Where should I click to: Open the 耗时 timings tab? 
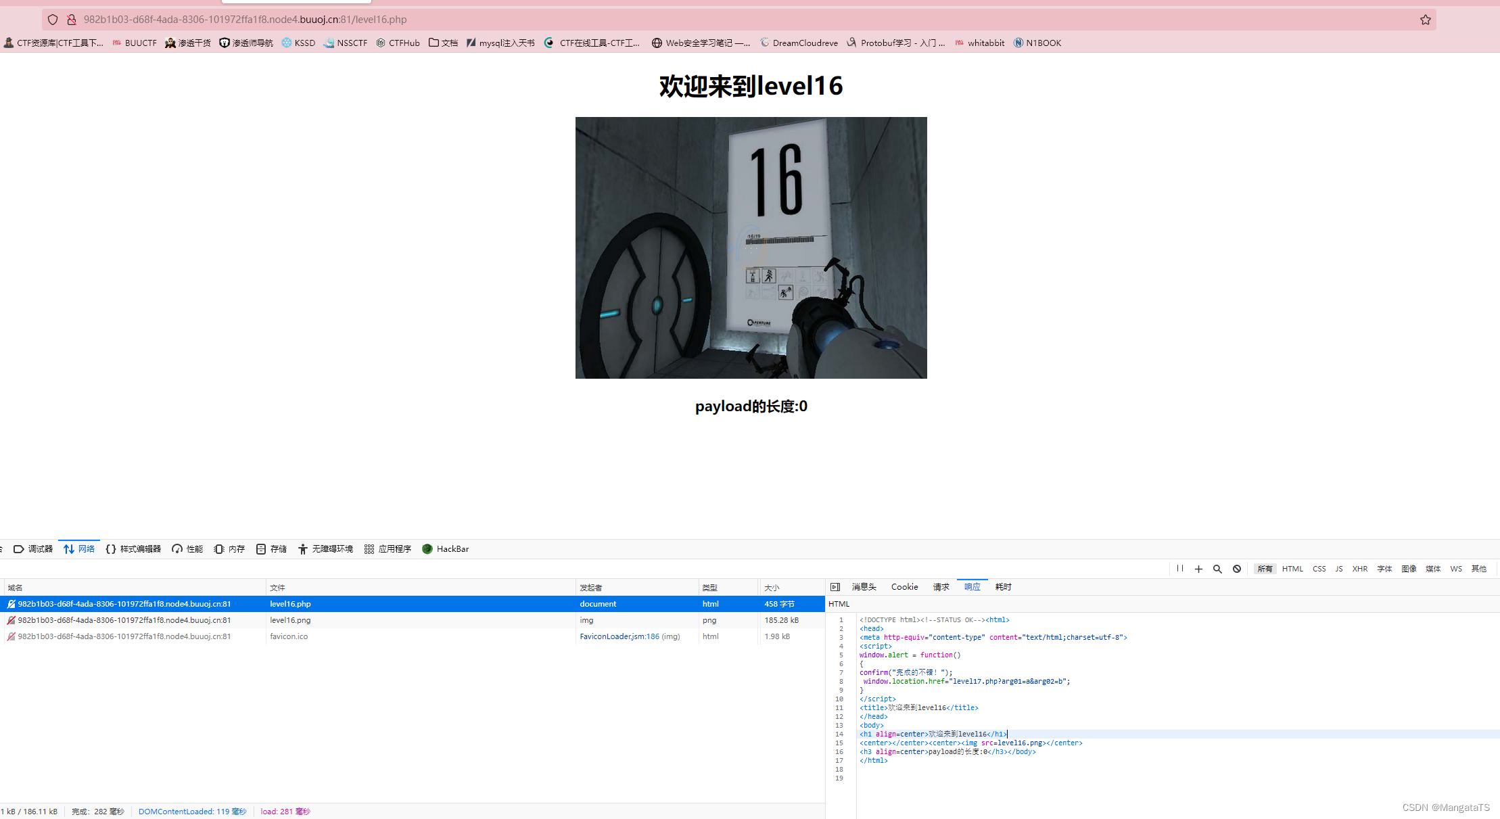(x=1003, y=587)
